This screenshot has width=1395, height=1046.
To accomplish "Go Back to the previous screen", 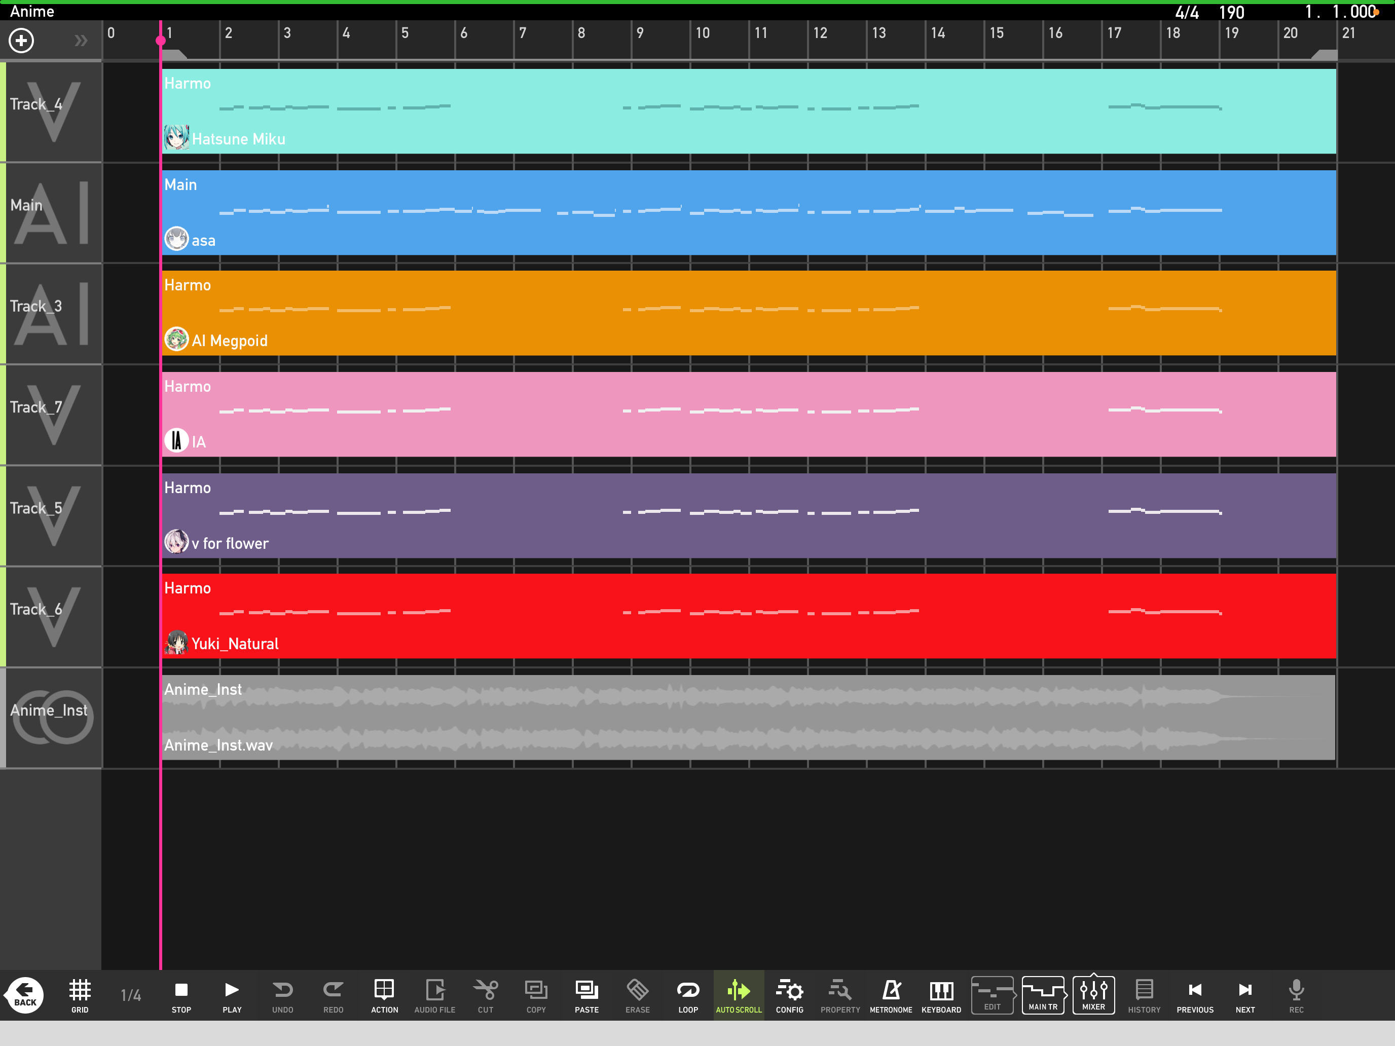I will [x=25, y=995].
